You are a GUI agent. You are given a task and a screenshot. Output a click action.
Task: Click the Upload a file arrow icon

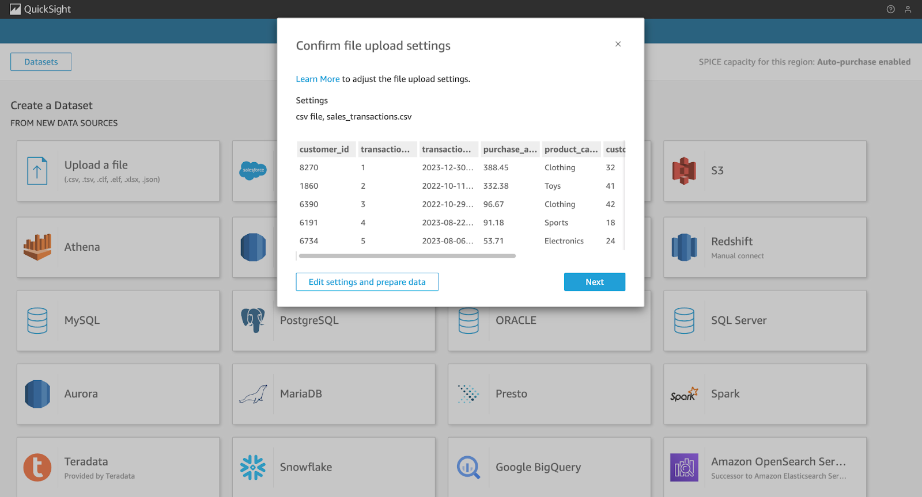(x=37, y=171)
